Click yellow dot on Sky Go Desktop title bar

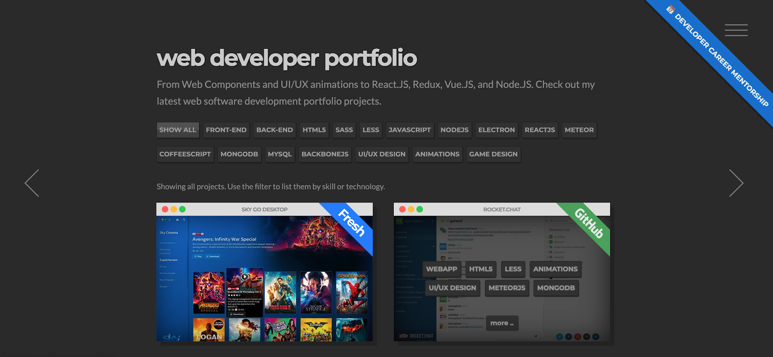point(173,209)
